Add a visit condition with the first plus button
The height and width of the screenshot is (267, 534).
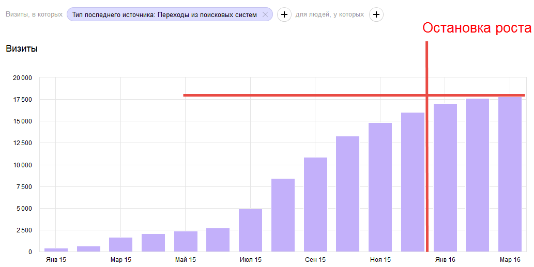(x=284, y=15)
